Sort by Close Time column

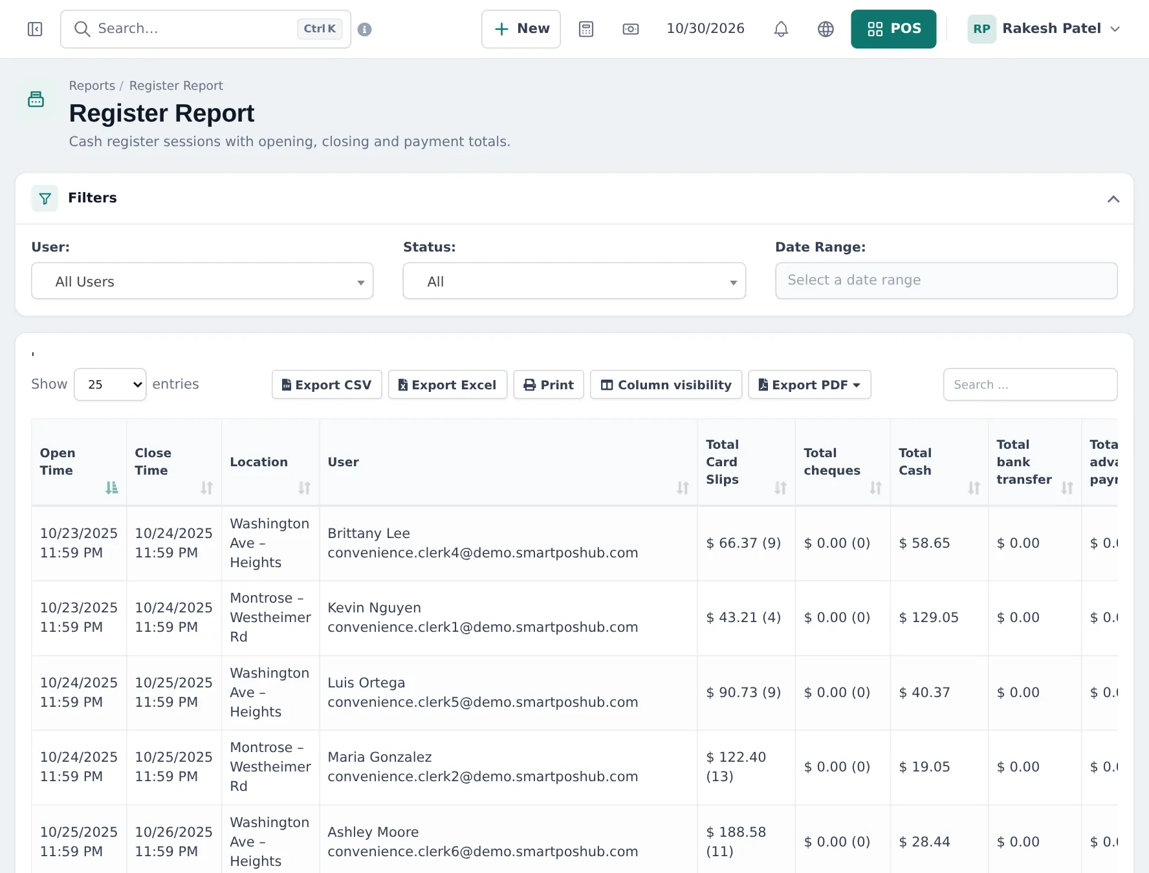[174, 462]
